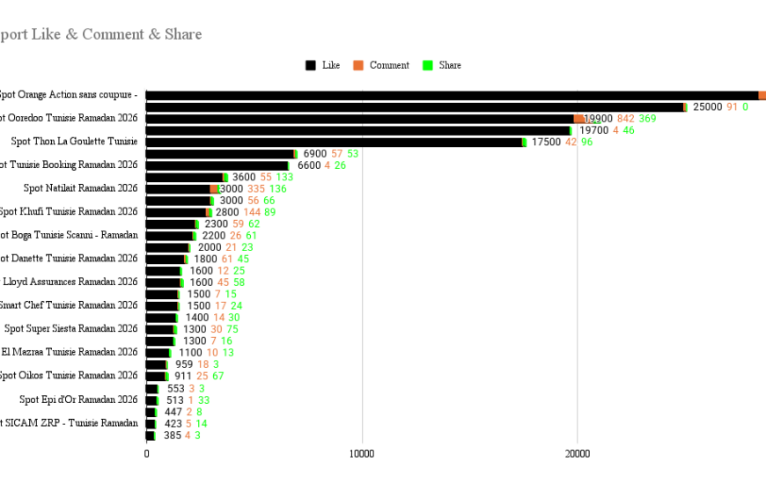Click the Spot Natilait Ramadan 2026 label
The image size is (766, 484).
(x=81, y=188)
